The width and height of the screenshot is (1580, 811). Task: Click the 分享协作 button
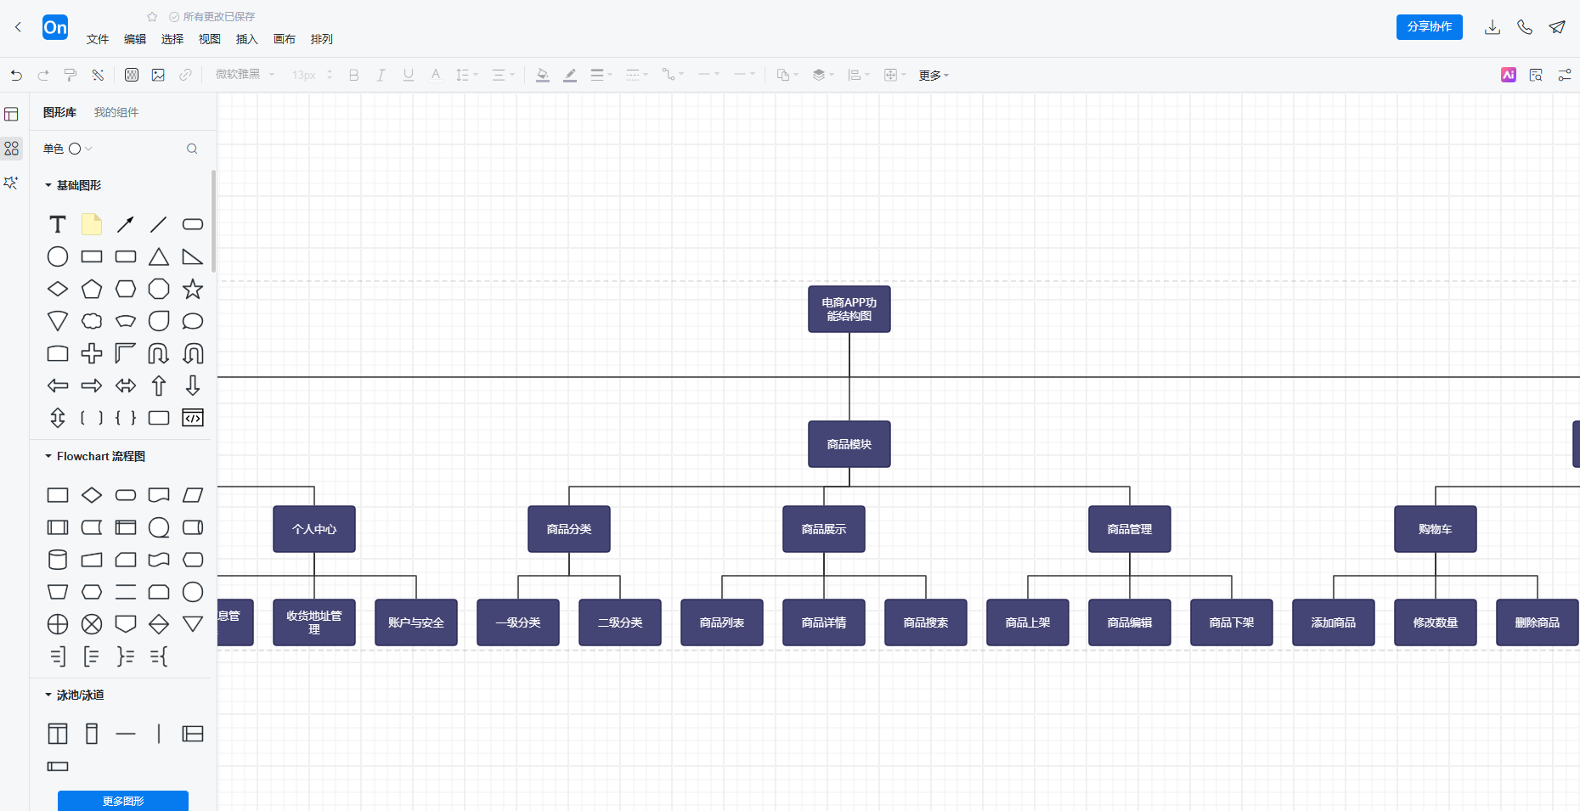(1429, 27)
